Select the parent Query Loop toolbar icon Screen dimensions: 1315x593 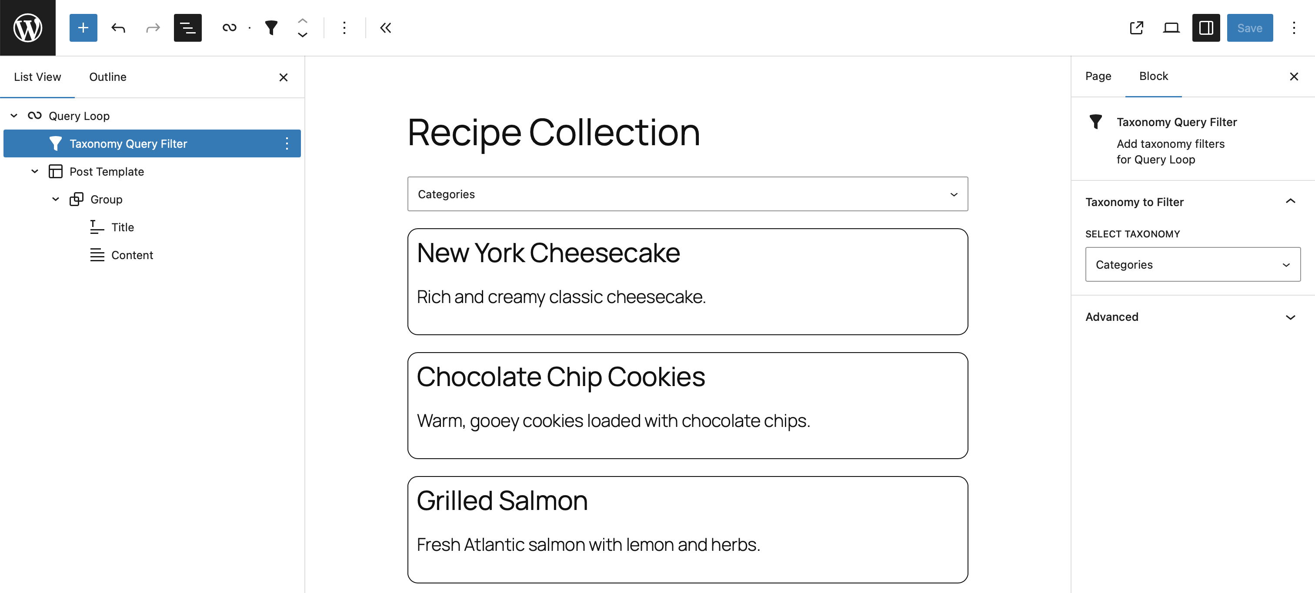229,27
